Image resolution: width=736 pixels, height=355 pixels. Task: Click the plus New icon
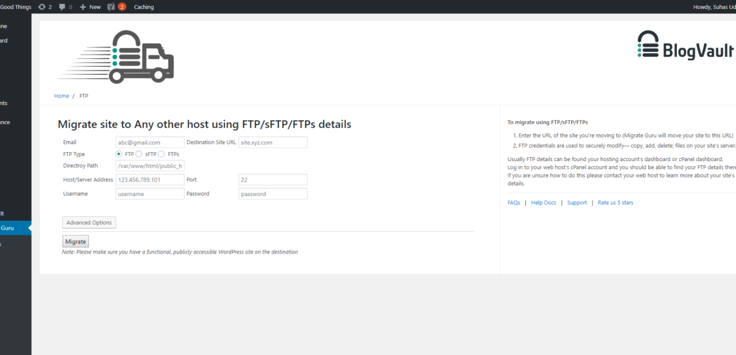point(82,7)
